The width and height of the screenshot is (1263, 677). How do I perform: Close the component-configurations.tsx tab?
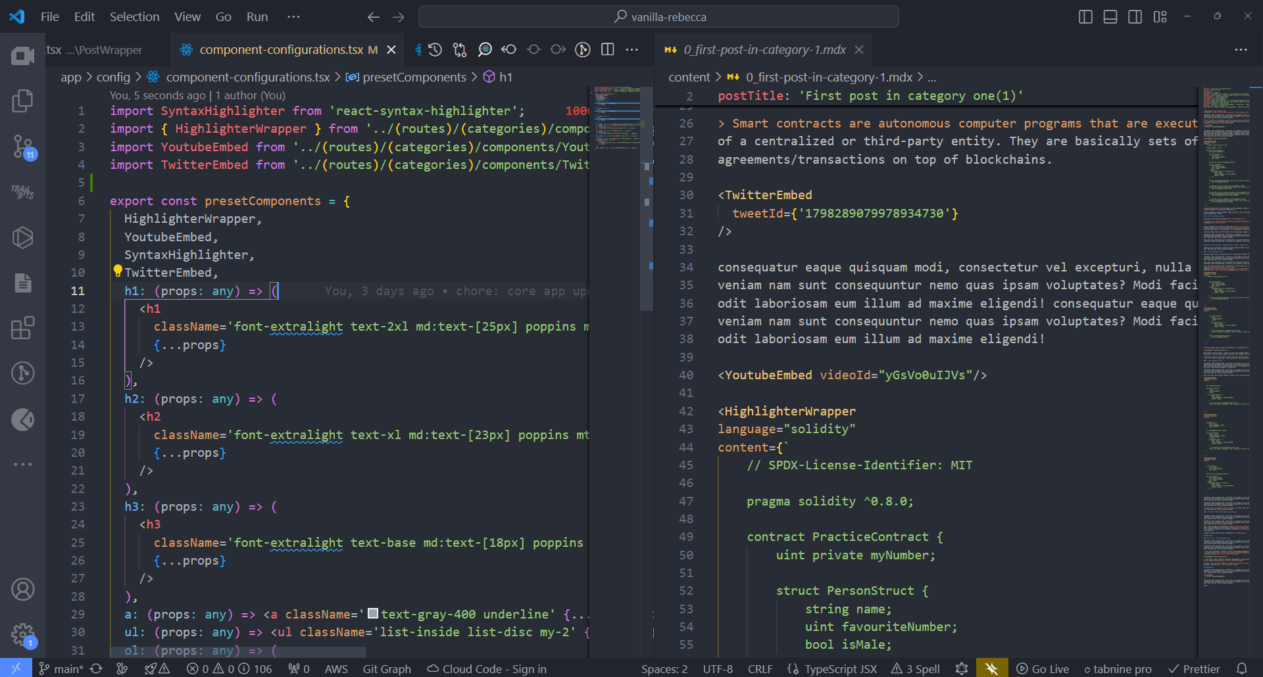click(x=391, y=49)
